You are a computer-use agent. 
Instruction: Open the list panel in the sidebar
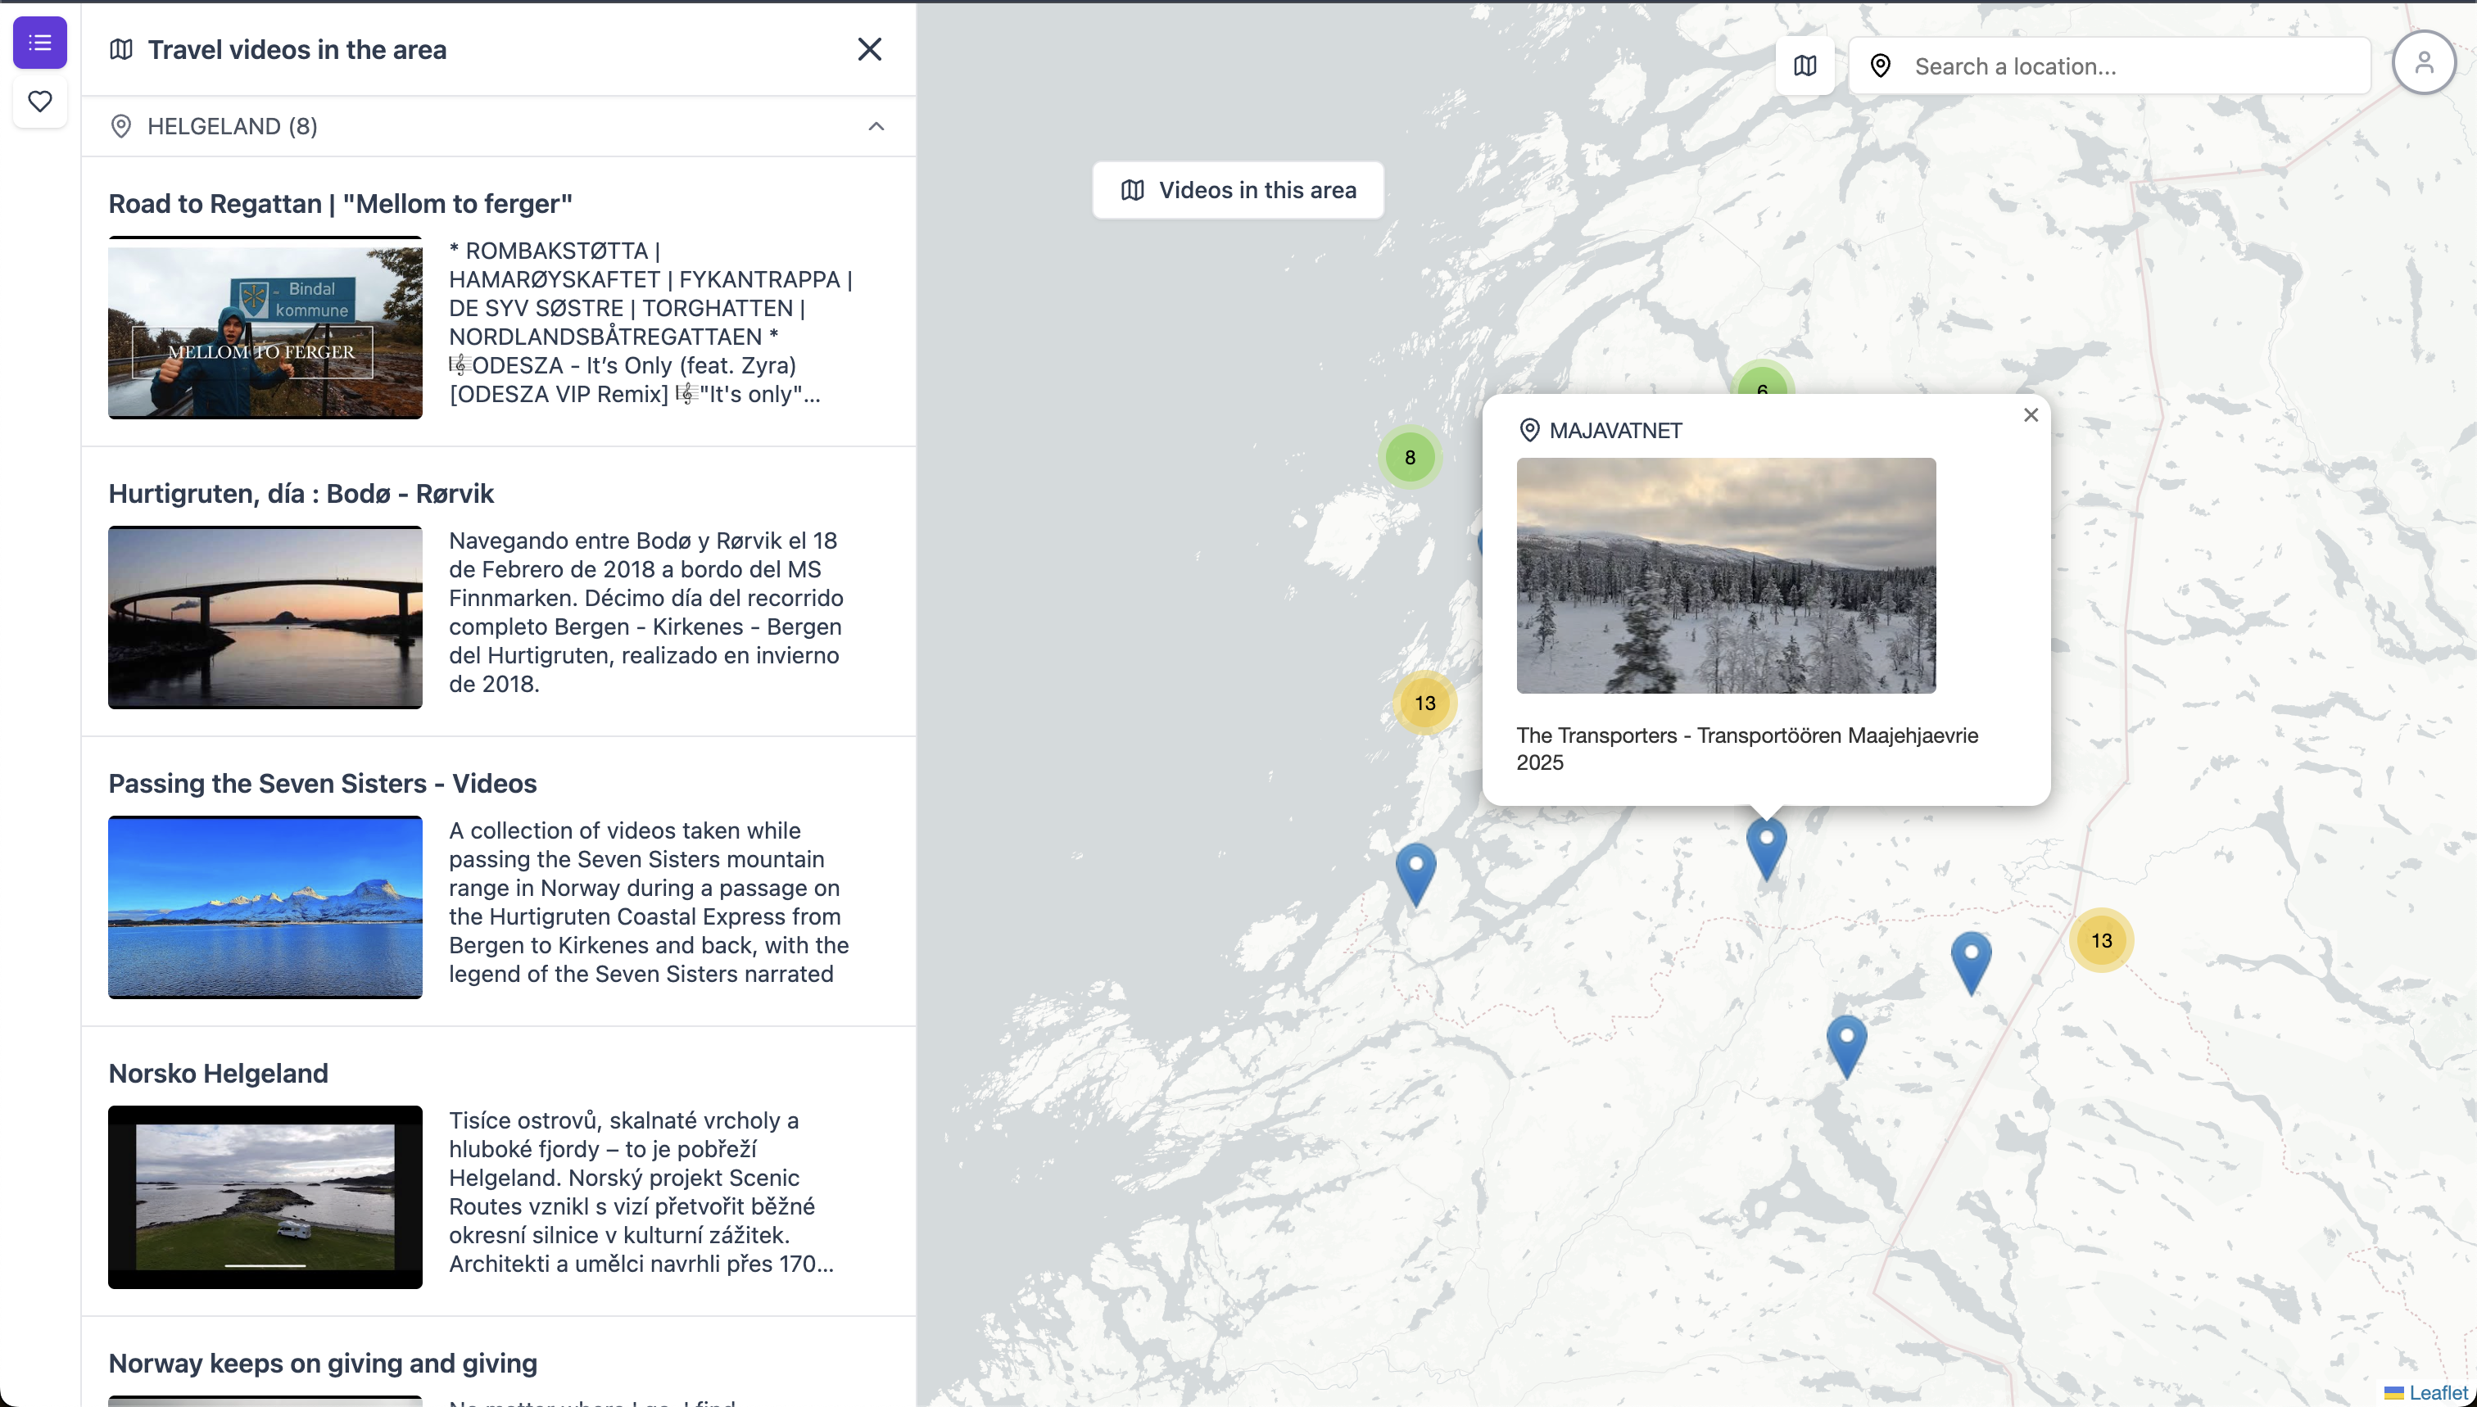coord(39,43)
